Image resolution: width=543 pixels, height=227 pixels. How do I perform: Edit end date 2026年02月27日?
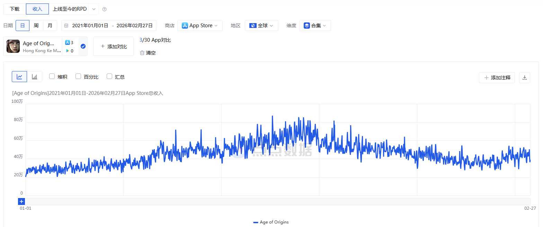134,26
